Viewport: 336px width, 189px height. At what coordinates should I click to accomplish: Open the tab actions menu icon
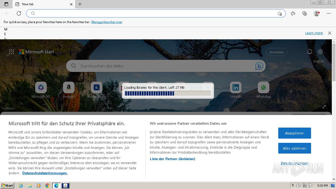tap(6, 4)
